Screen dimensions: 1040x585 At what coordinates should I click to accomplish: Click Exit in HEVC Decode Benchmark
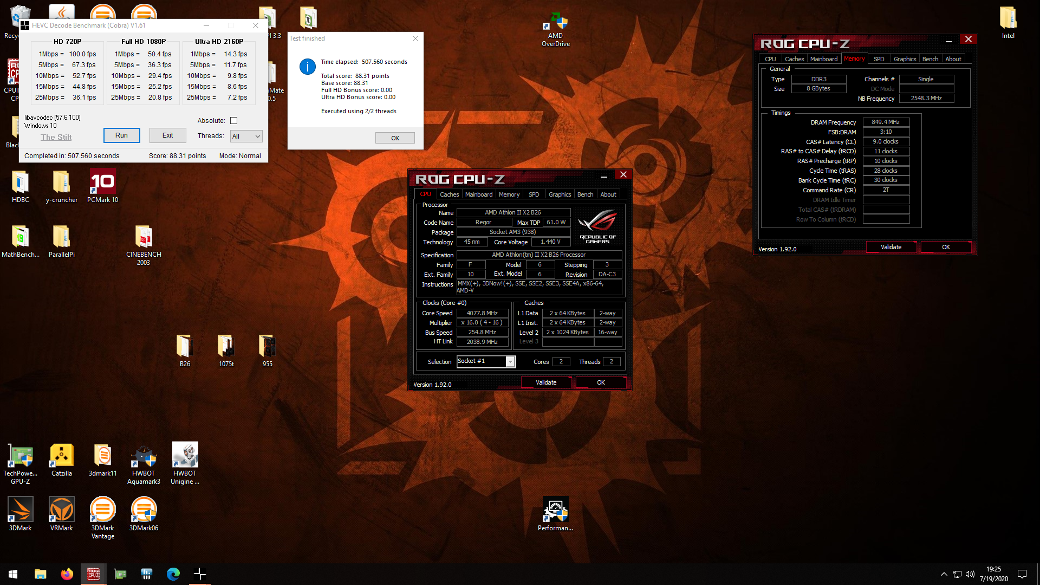click(x=168, y=135)
